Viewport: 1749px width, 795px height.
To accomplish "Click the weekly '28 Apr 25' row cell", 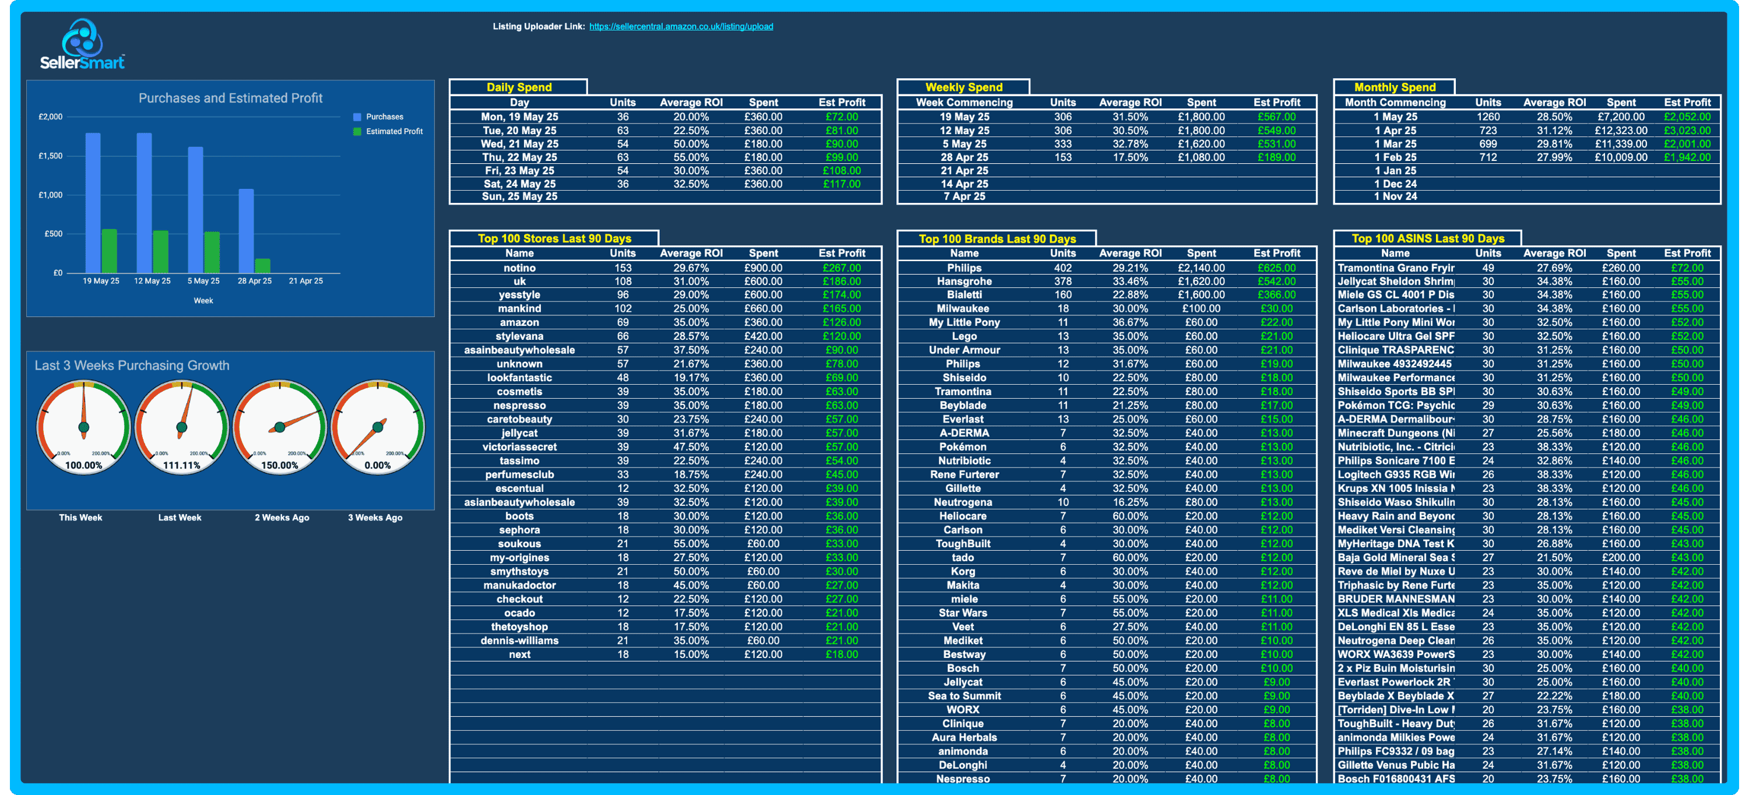I will tap(964, 157).
